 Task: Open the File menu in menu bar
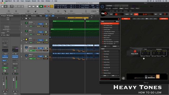pos(14,1)
